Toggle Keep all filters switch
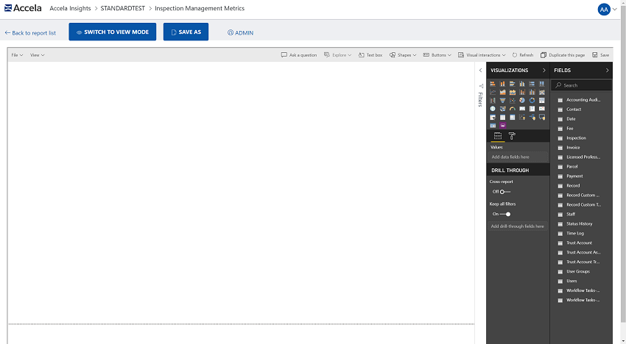626x344 pixels. 504,214
